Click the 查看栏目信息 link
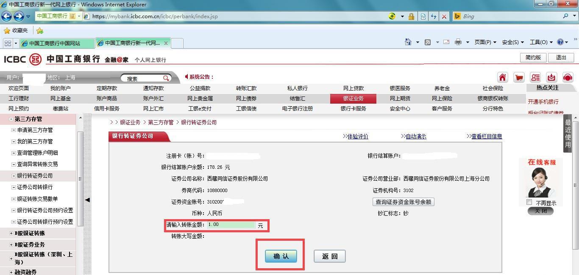This screenshot has width=579, height=275. click(487, 136)
